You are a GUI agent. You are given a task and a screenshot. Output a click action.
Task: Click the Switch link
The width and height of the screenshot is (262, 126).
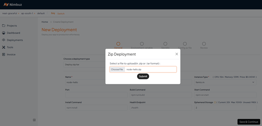tap(61, 13)
